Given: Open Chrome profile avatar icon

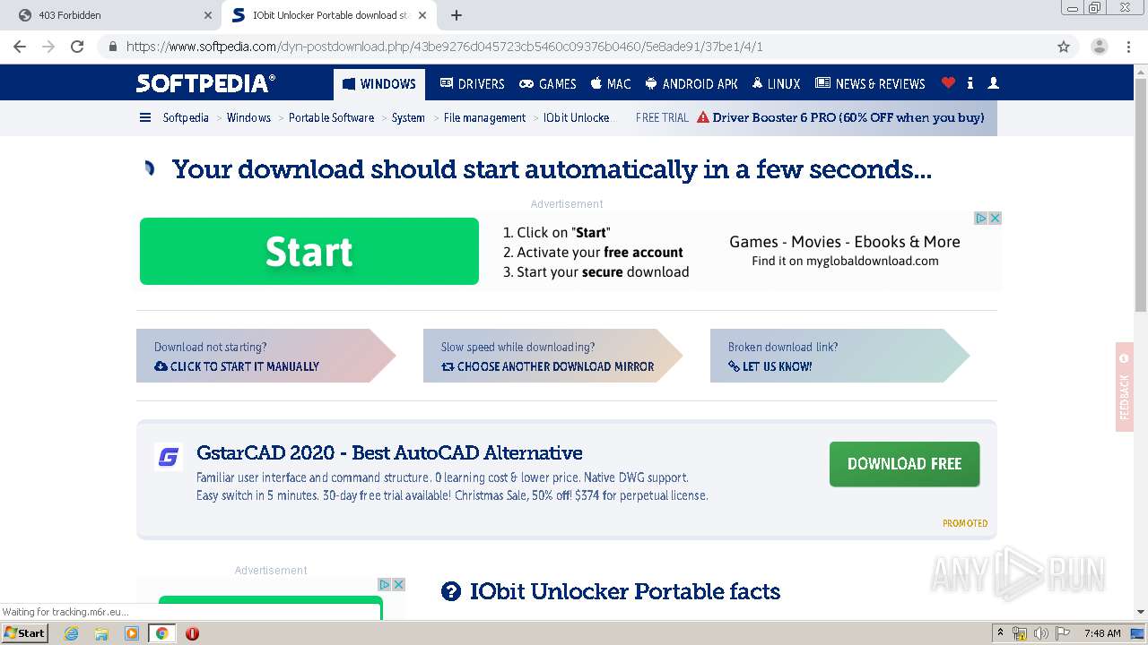Looking at the screenshot, I should pyautogui.click(x=1099, y=47).
